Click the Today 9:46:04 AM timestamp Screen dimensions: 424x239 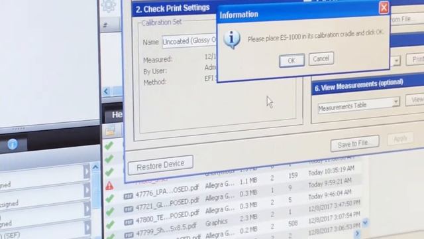coord(330,195)
